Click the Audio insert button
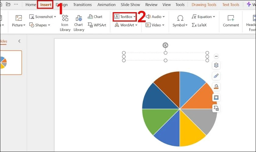This screenshot has height=152, width=256. point(154,17)
